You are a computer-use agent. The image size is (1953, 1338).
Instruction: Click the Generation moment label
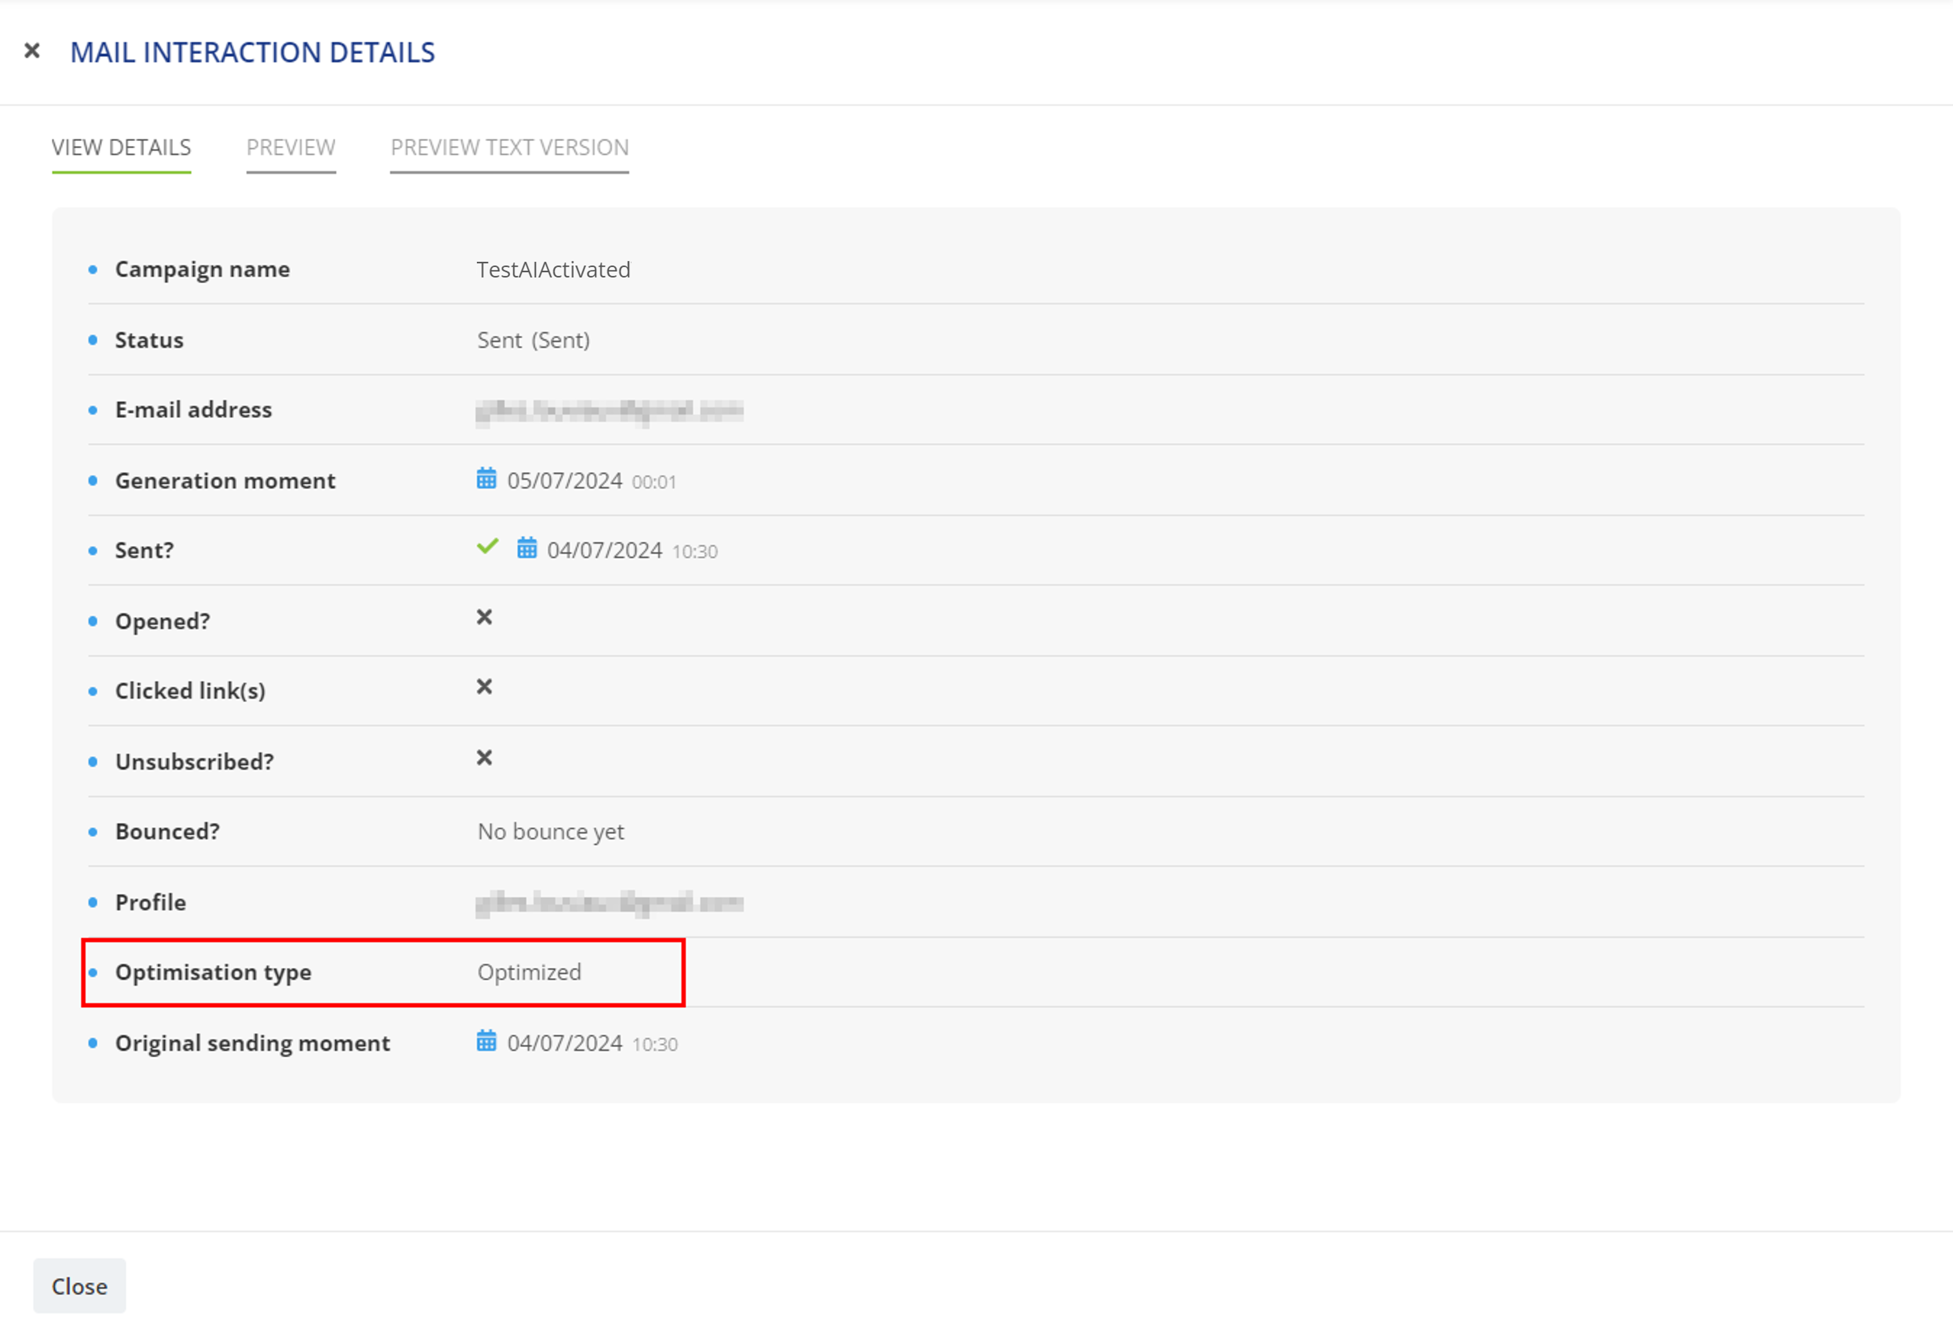(x=225, y=481)
